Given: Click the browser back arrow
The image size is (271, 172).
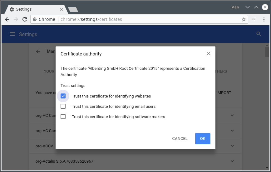Looking at the screenshot, I should pyautogui.click(x=7, y=19).
